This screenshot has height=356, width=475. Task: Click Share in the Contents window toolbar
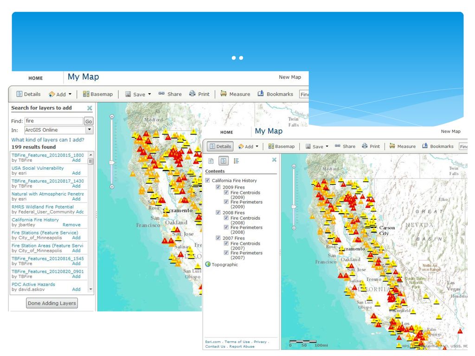click(345, 146)
